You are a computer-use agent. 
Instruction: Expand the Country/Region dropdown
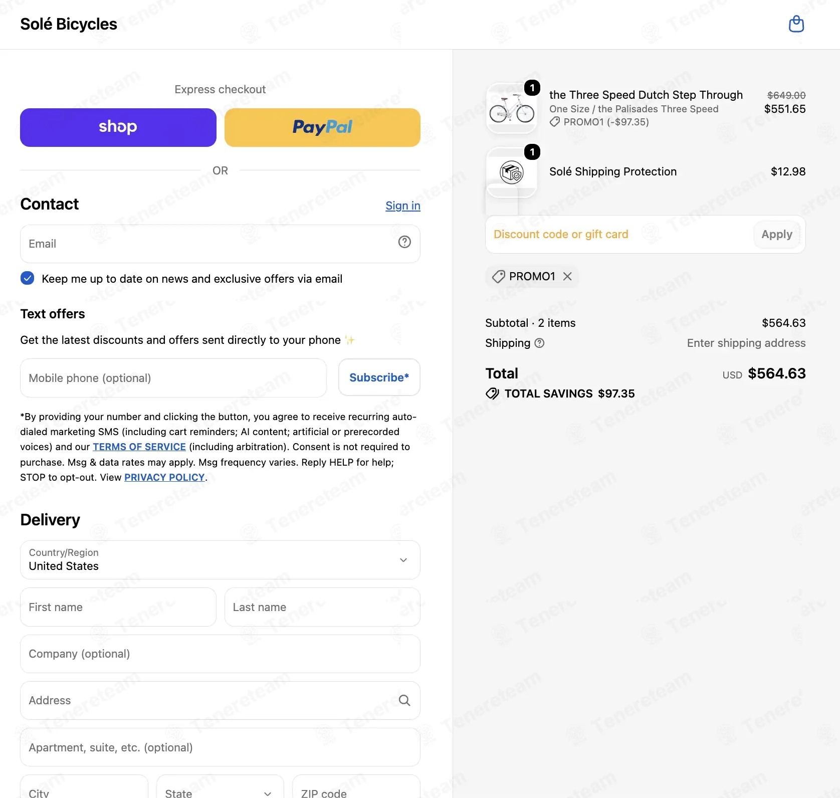[220, 560]
